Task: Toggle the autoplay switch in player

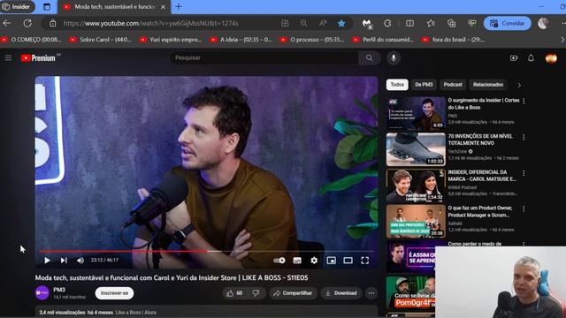Action: tap(279, 261)
